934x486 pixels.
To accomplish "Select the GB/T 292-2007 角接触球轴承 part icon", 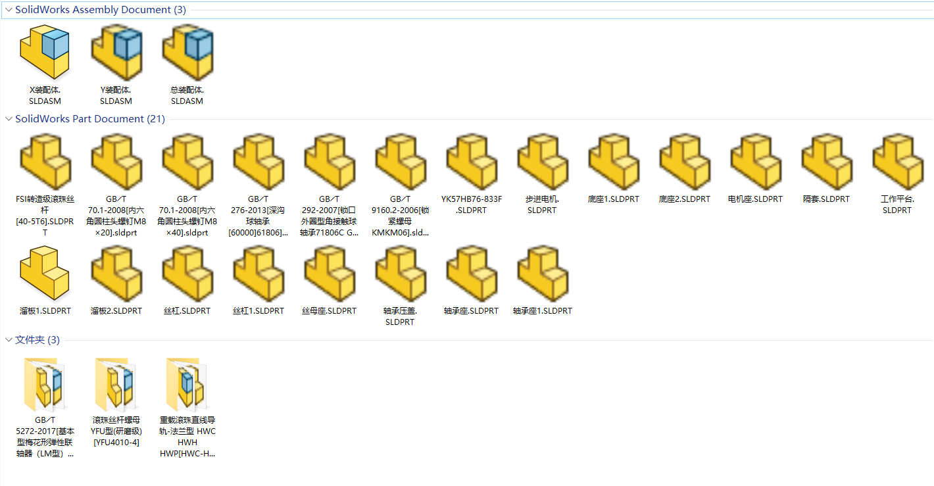I will 329,162.
